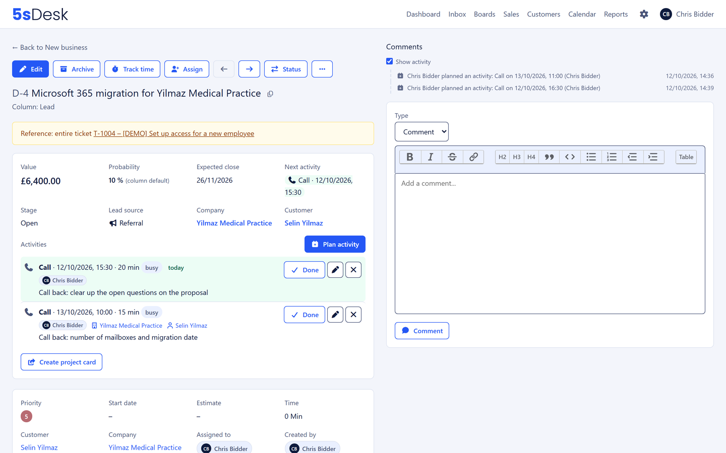The image size is (726, 453).
Task: Open the Dashboard menu item
Action: pyautogui.click(x=423, y=14)
